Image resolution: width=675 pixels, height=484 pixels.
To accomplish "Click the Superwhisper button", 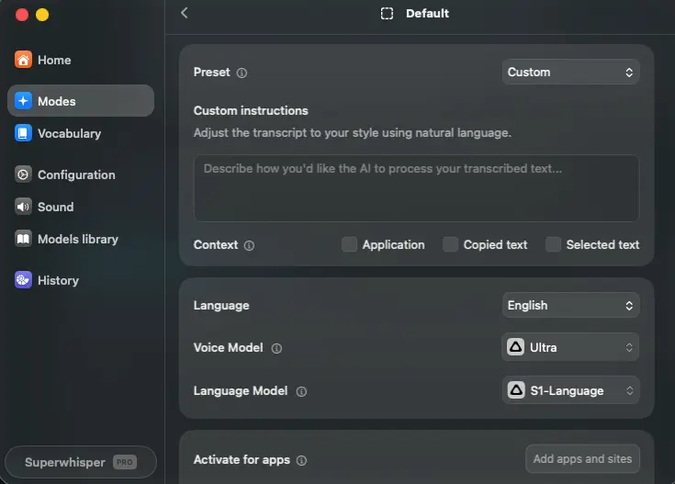I will 81,462.
